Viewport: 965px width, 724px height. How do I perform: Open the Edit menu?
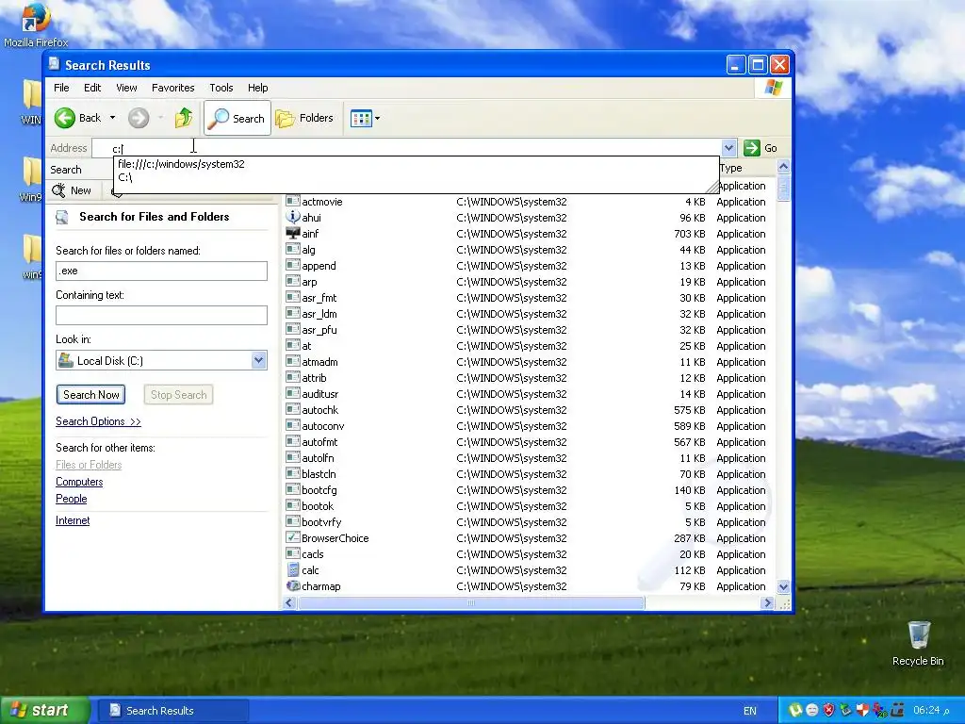tap(92, 88)
